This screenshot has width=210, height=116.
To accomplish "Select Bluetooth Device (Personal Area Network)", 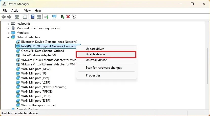I will coord(49,42).
